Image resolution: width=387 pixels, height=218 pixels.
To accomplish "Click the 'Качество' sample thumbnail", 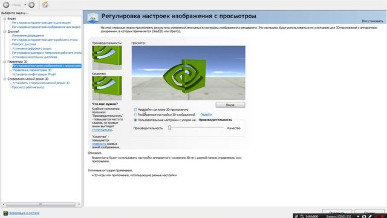I will (x=107, y=88).
